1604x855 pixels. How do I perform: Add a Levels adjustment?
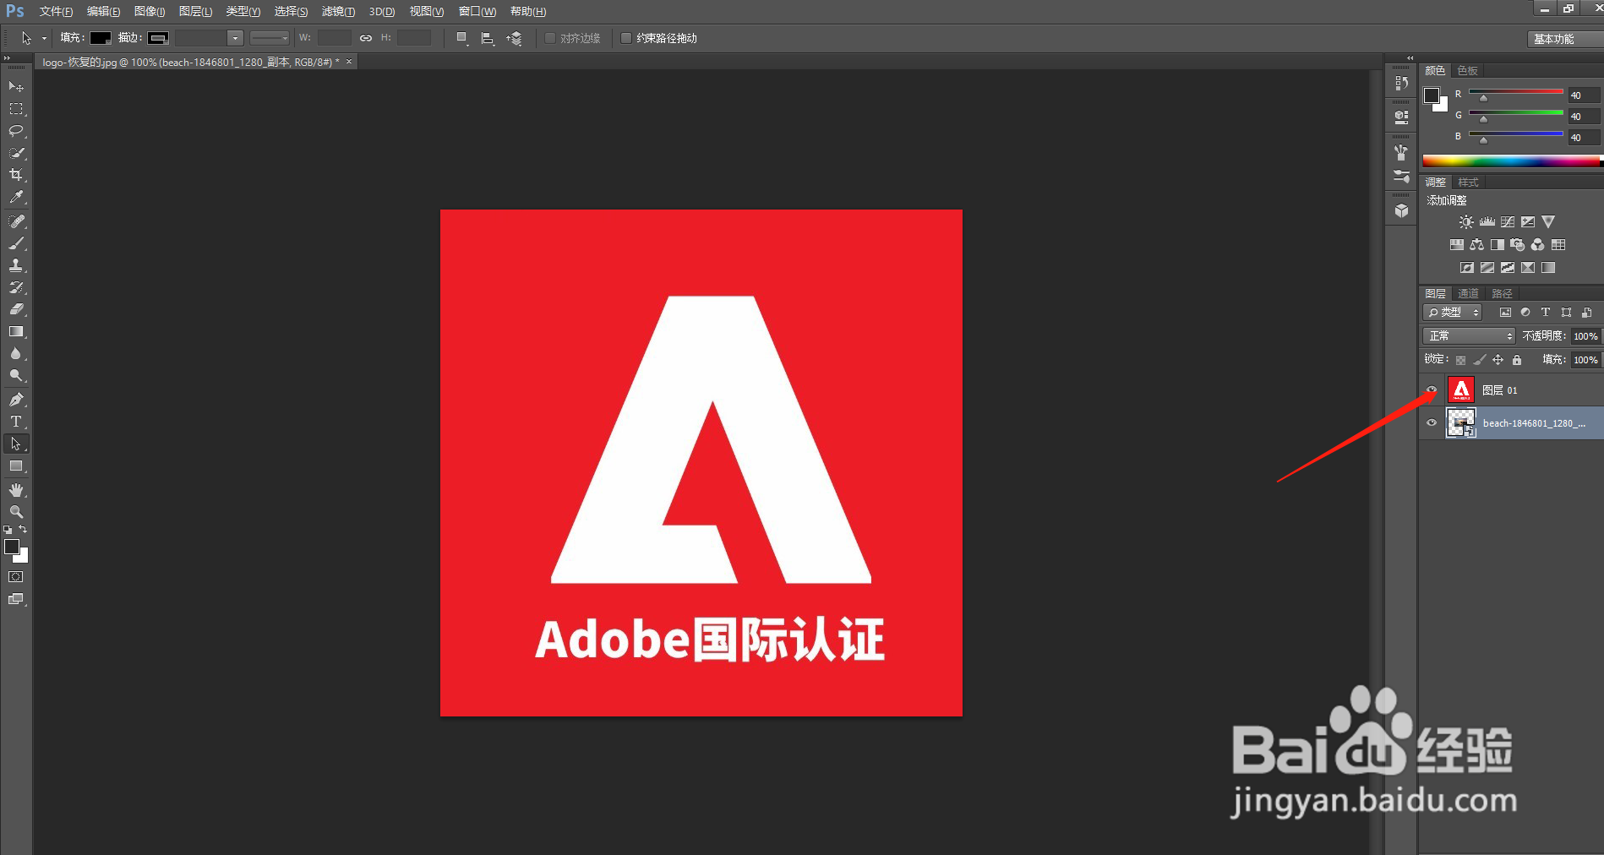(1487, 222)
